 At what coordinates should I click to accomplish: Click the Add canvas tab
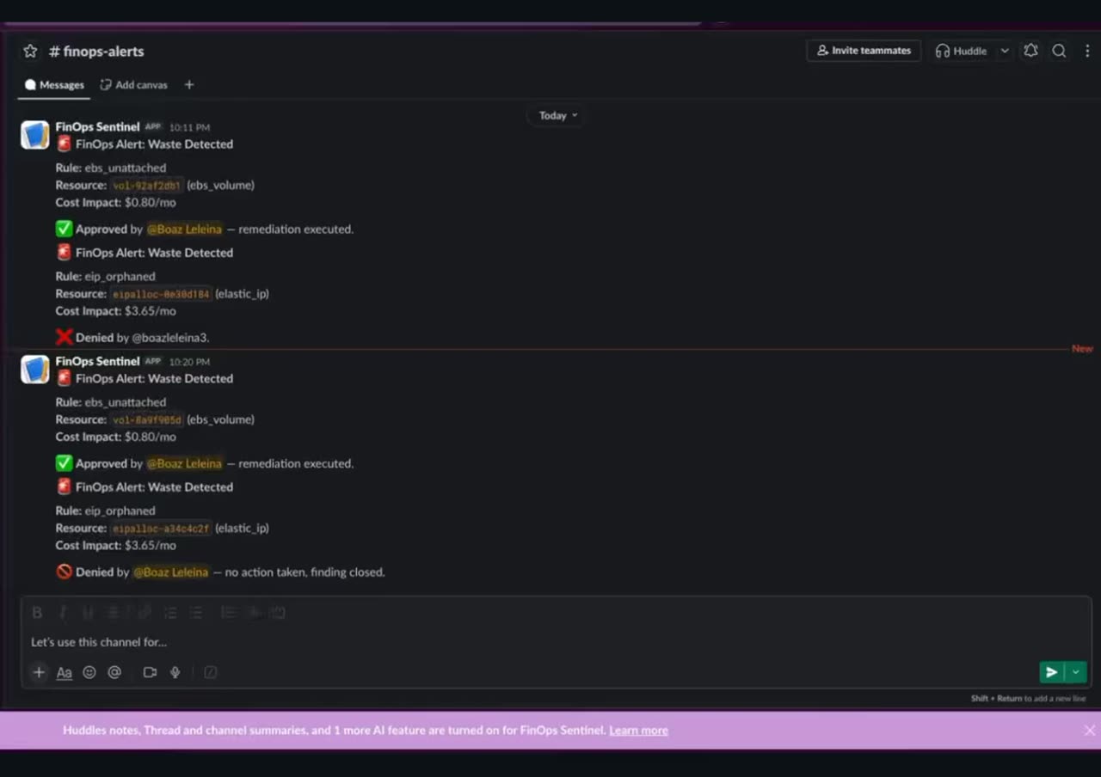tap(134, 85)
